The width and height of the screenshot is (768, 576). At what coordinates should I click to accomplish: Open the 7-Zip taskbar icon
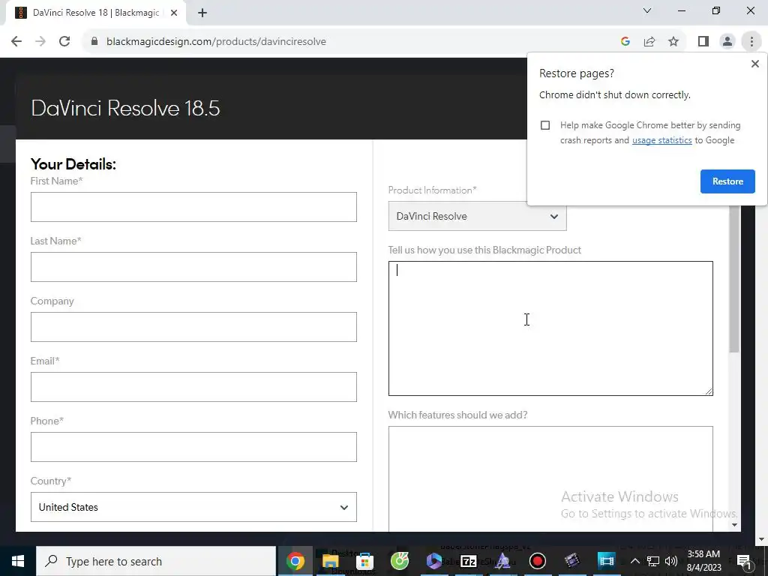468,561
